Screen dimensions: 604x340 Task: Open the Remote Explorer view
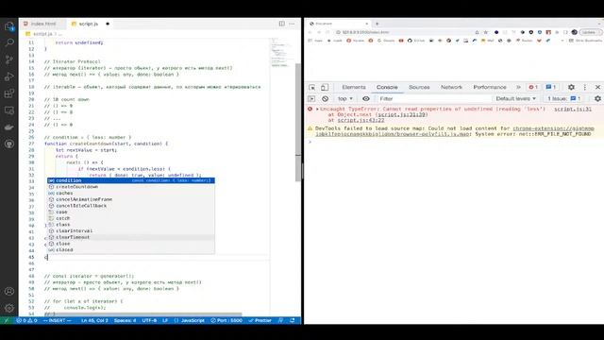tap(8, 110)
